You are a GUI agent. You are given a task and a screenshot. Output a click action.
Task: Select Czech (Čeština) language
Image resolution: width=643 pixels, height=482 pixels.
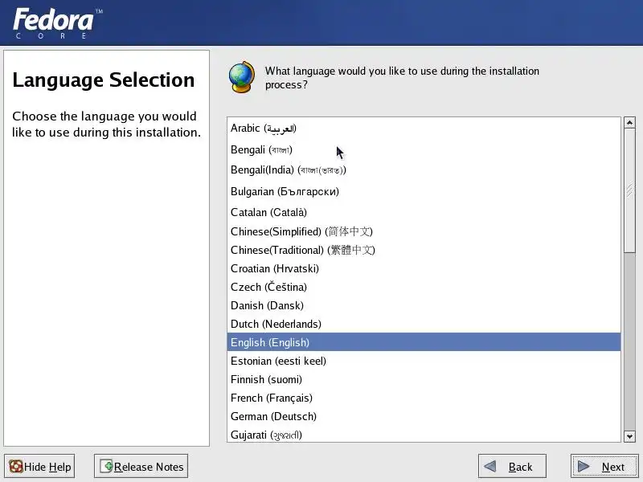268,288
